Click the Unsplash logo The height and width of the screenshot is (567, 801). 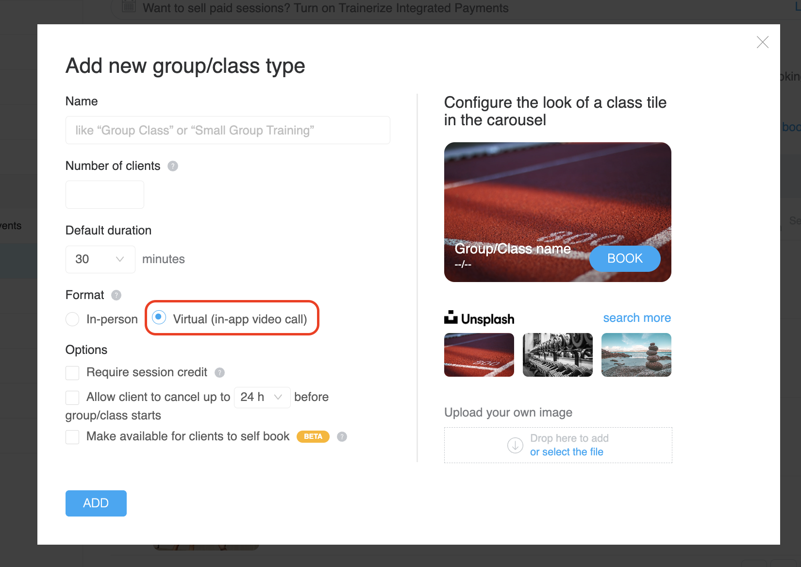[x=479, y=318]
